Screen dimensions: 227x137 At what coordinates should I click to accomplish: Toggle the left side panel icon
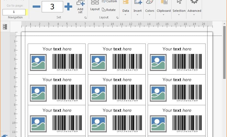[5, 27]
